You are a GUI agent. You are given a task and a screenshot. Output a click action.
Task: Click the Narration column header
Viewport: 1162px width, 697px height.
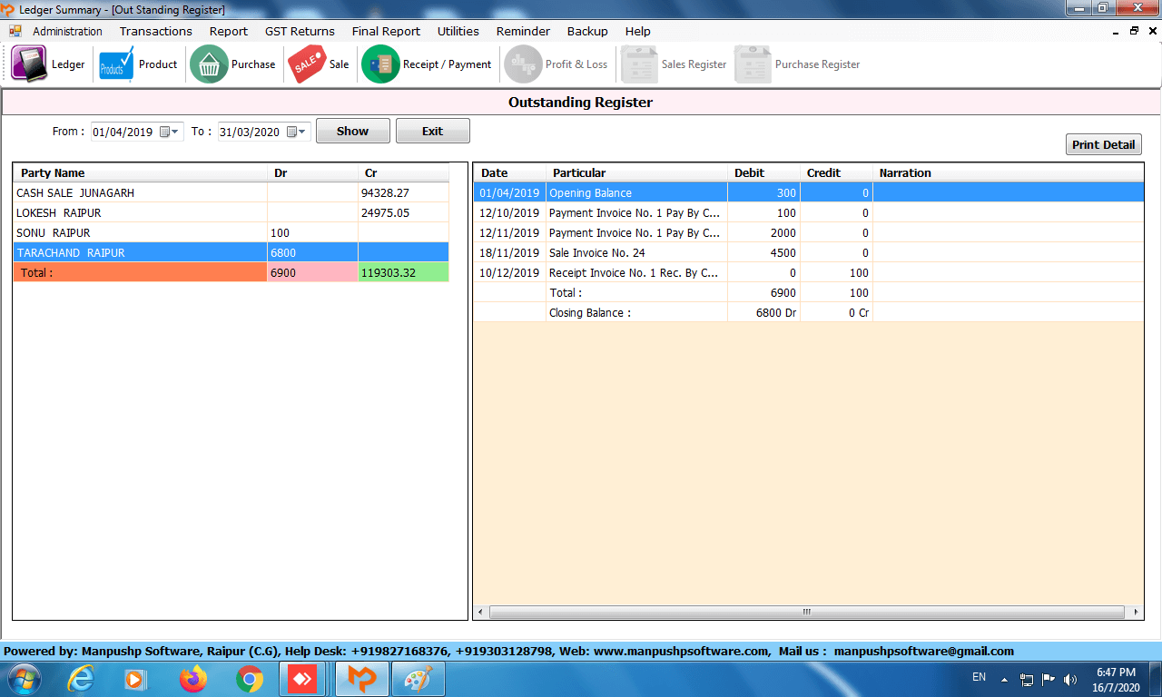1008,172
